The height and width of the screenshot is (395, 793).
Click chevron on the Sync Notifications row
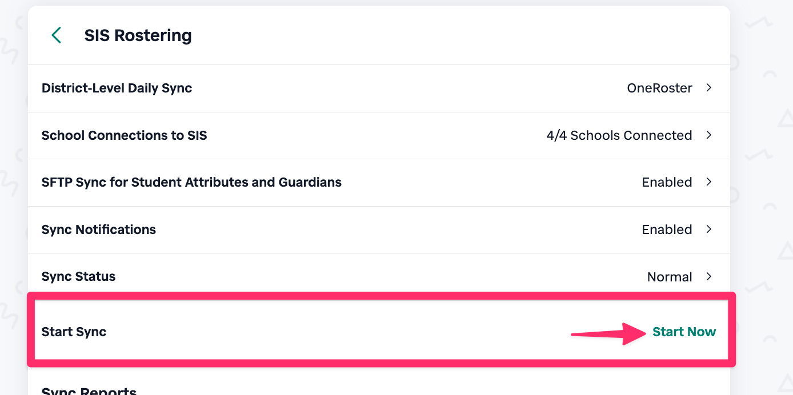tap(708, 229)
